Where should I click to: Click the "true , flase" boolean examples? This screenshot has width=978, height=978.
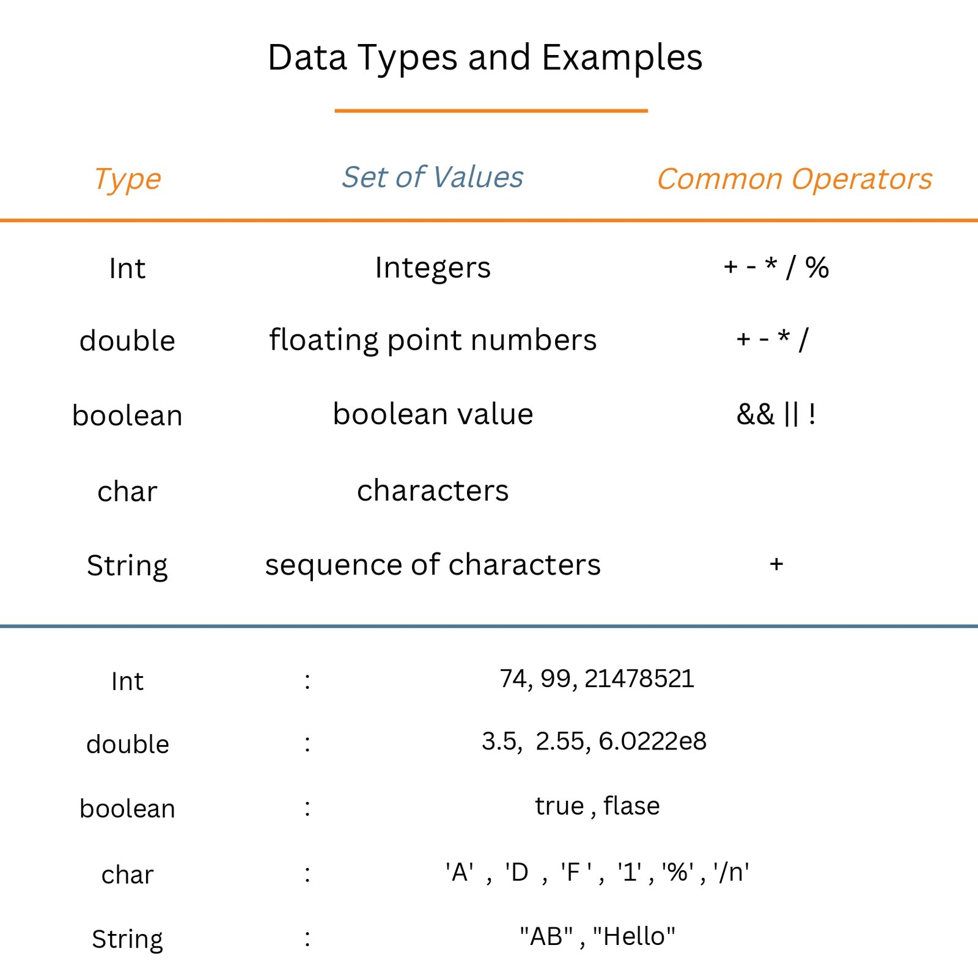597,806
